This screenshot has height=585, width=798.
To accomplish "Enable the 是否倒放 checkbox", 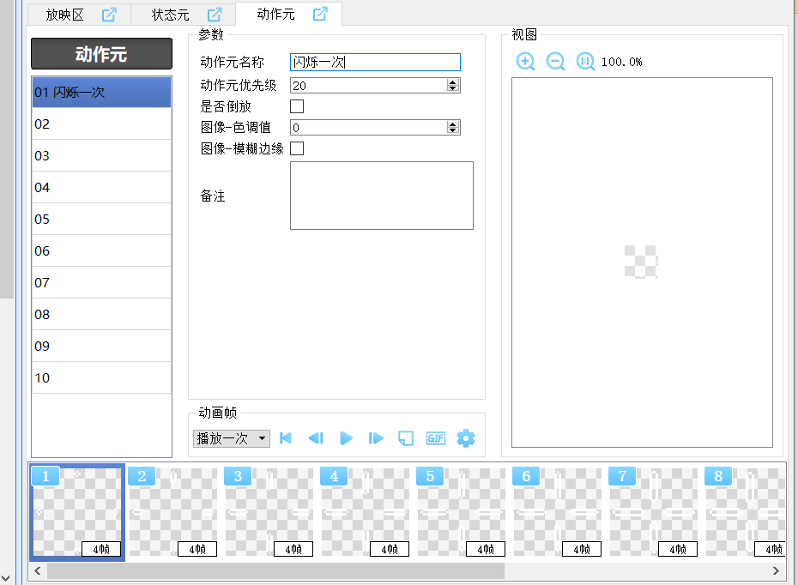I will (297, 107).
